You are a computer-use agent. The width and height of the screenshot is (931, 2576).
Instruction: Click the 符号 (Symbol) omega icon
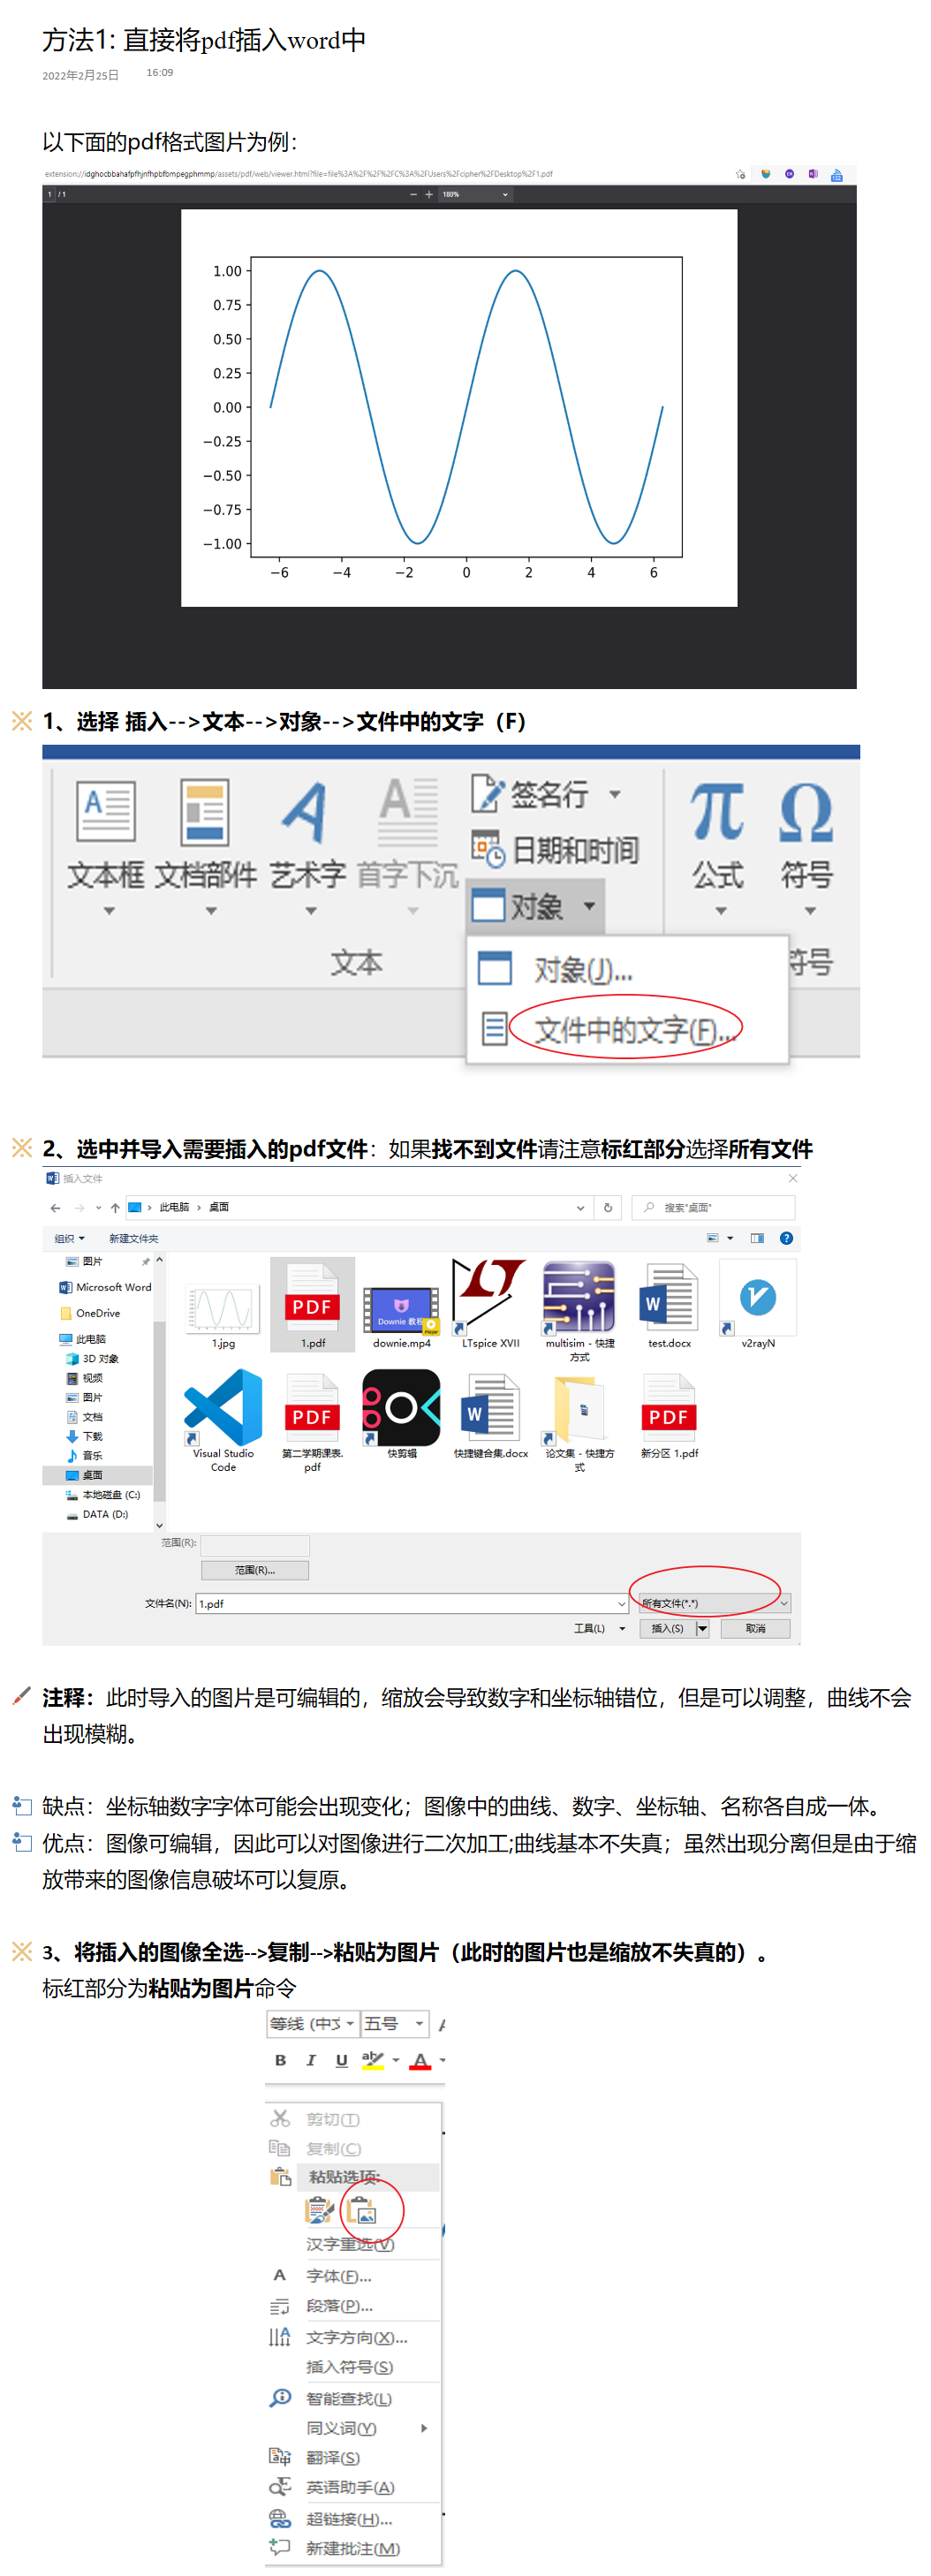tap(806, 811)
